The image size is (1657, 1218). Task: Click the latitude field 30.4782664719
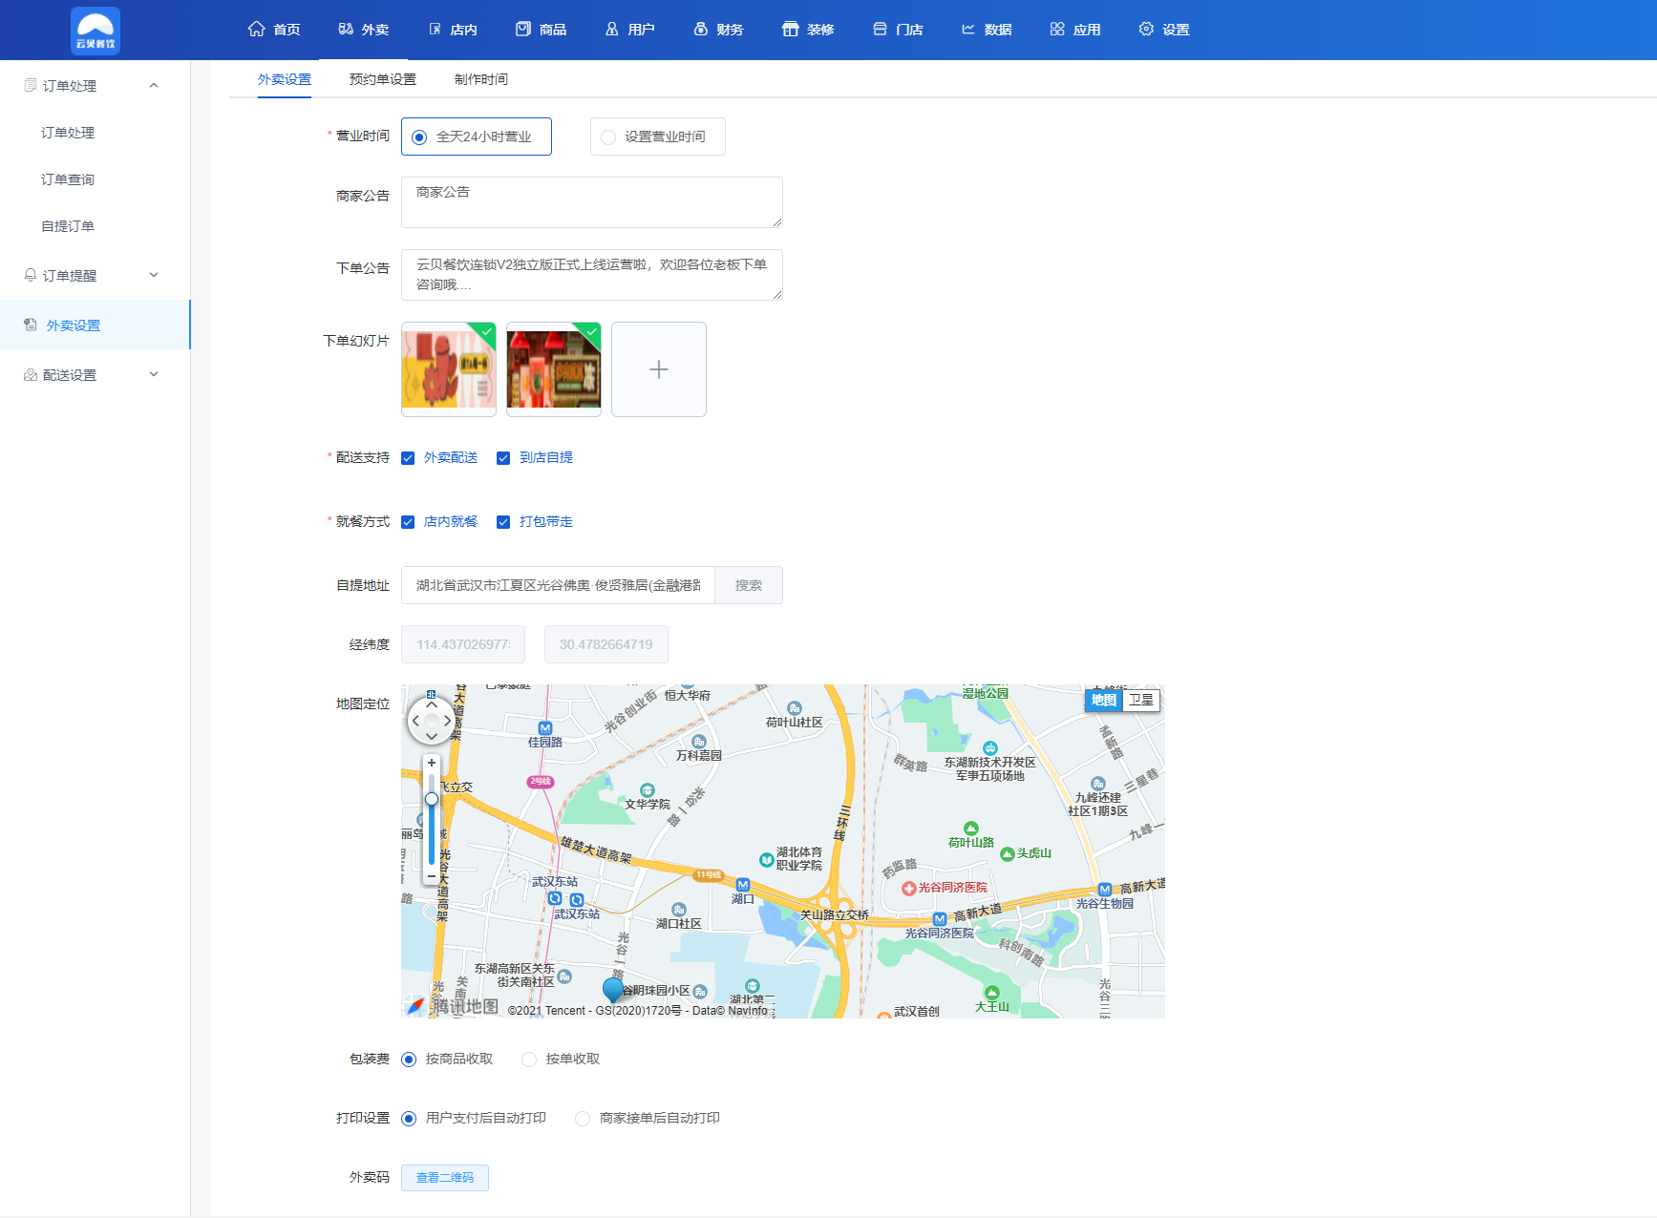point(606,644)
